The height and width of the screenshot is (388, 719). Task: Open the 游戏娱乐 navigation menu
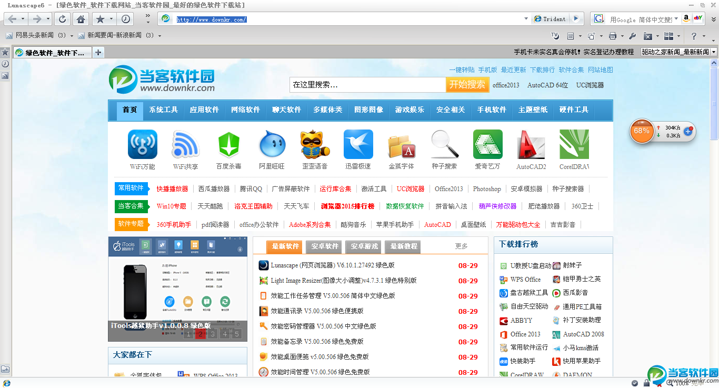point(410,110)
